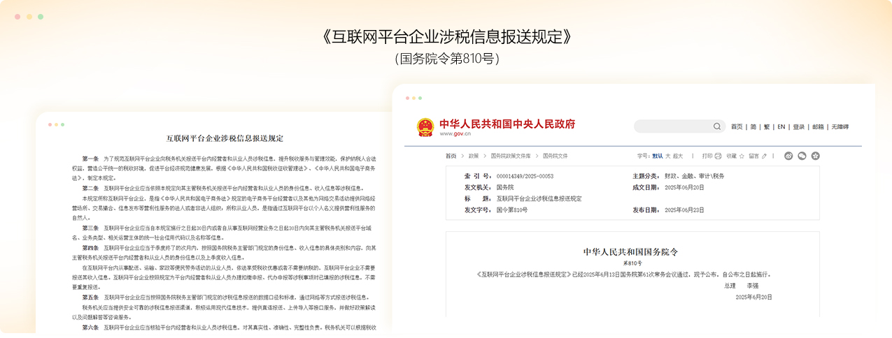Image resolution: width=892 pixels, height=338 pixels.
Task: Set font size to 超大
Action: point(677,156)
